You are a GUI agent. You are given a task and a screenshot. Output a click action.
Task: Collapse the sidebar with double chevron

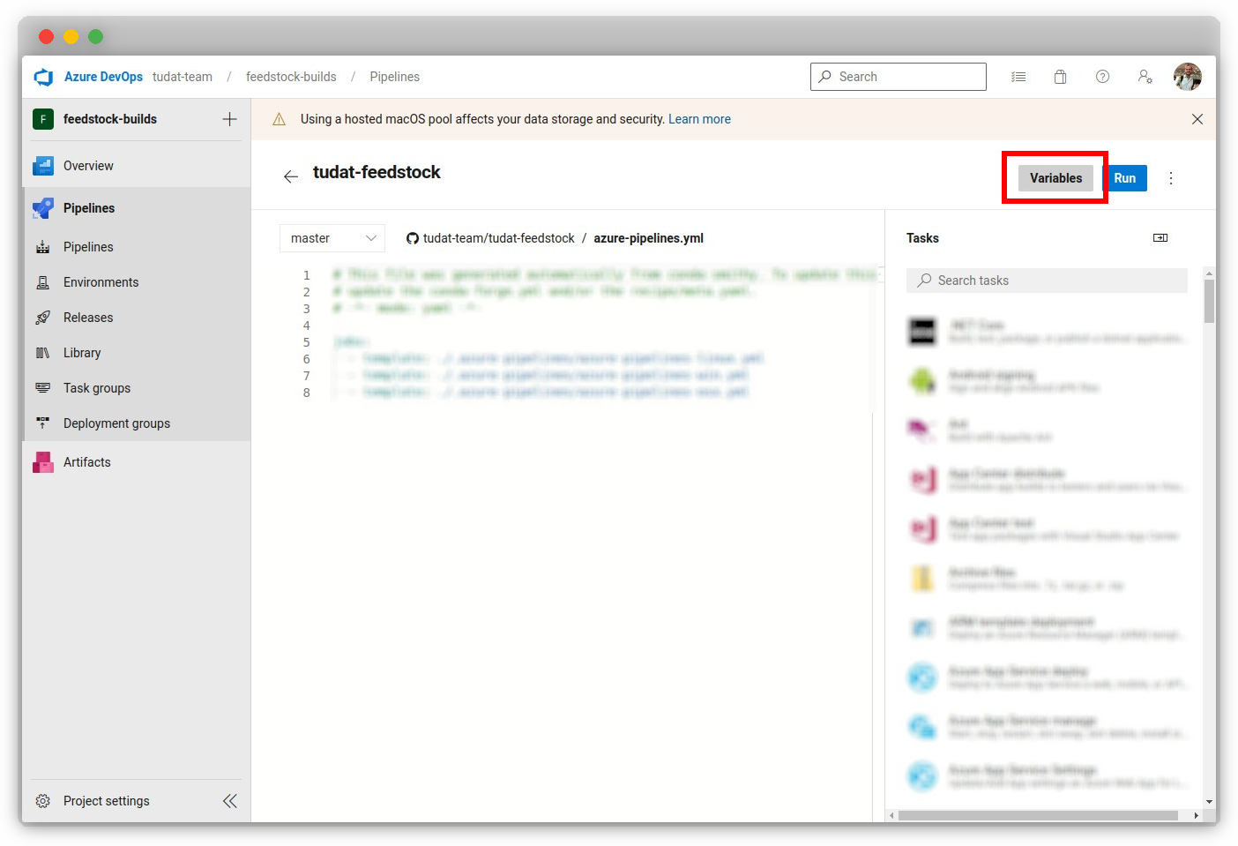tap(229, 801)
